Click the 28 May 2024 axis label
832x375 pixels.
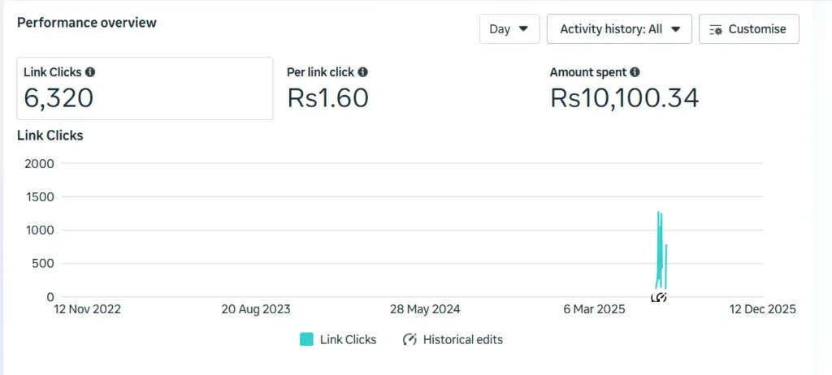click(425, 309)
